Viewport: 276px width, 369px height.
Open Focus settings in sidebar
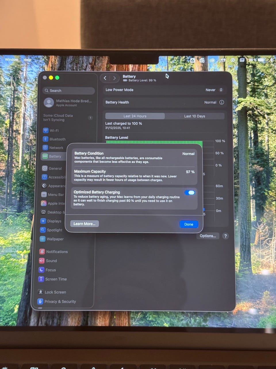48,270
